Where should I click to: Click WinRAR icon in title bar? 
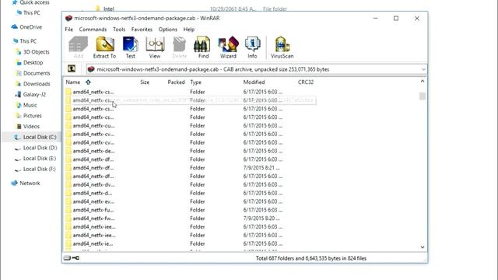coord(68,18)
